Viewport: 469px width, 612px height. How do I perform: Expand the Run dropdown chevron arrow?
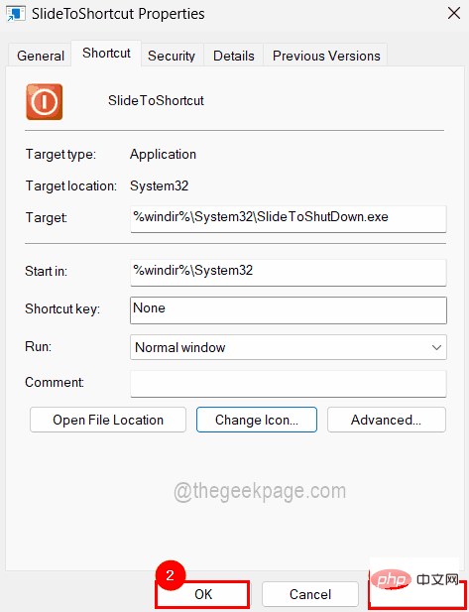coord(436,347)
